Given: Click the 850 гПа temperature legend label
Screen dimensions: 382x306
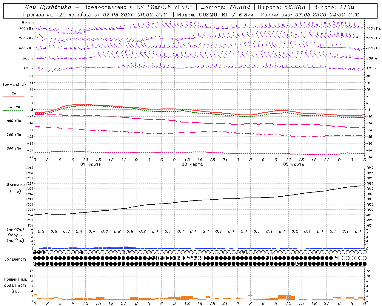Looking at the screenshot, I should click(x=14, y=121).
